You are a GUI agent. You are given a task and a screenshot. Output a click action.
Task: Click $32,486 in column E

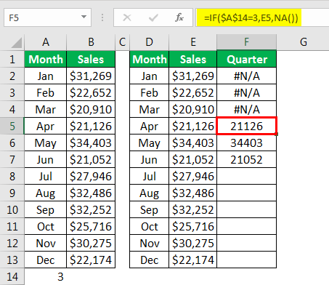coord(193,193)
